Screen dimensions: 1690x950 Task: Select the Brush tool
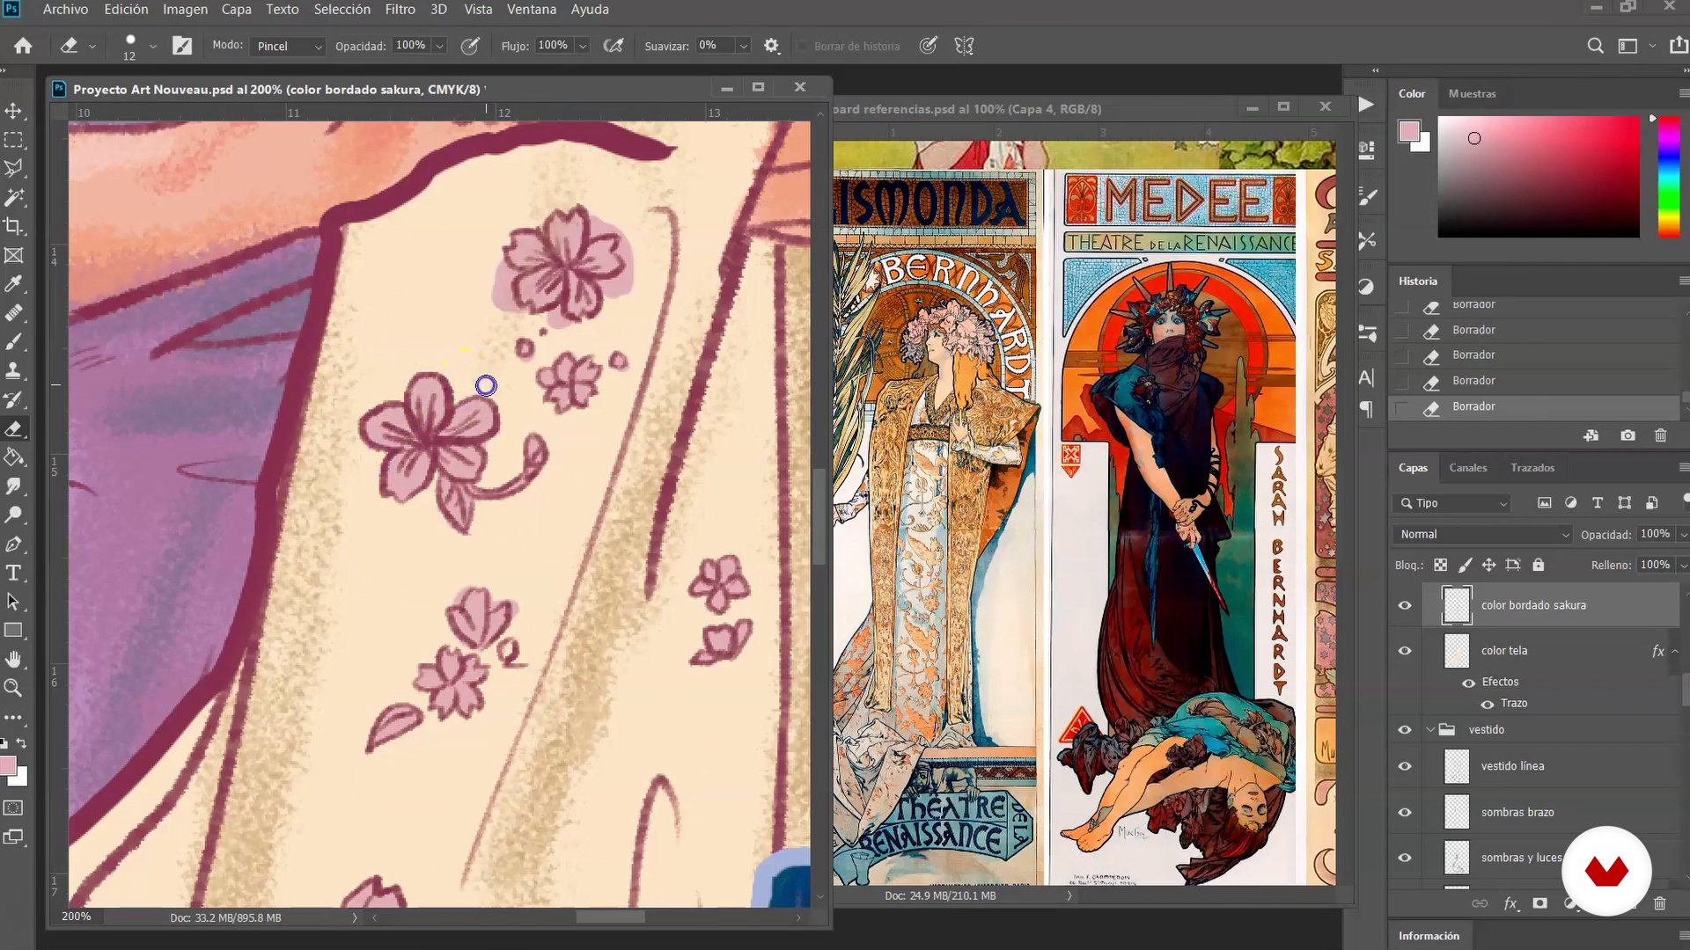pyautogui.click(x=13, y=341)
